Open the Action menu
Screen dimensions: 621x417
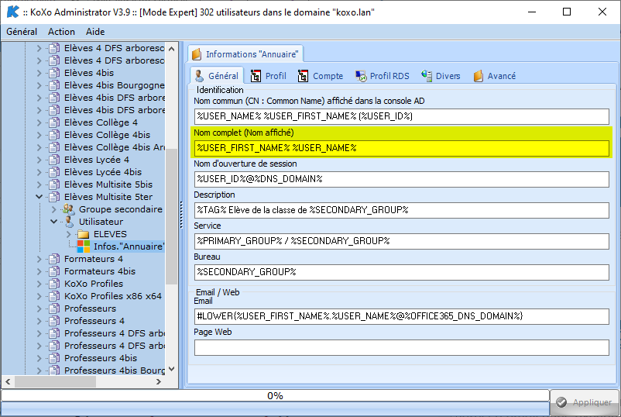pyautogui.click(x=61, y=32)
